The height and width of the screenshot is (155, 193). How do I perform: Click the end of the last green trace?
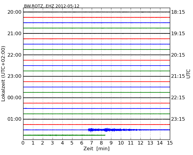click(x=105, y=135)
